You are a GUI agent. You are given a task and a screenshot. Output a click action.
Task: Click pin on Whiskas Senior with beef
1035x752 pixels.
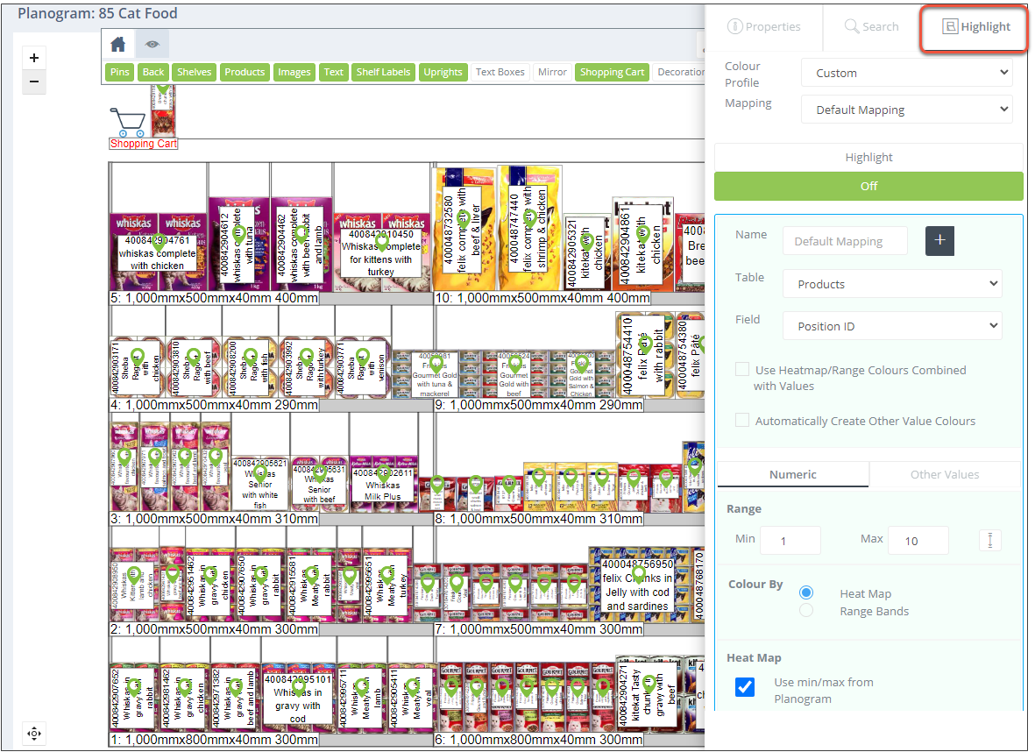[320, 472]
